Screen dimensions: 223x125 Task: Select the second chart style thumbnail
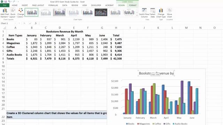click(x=46, y=12)
